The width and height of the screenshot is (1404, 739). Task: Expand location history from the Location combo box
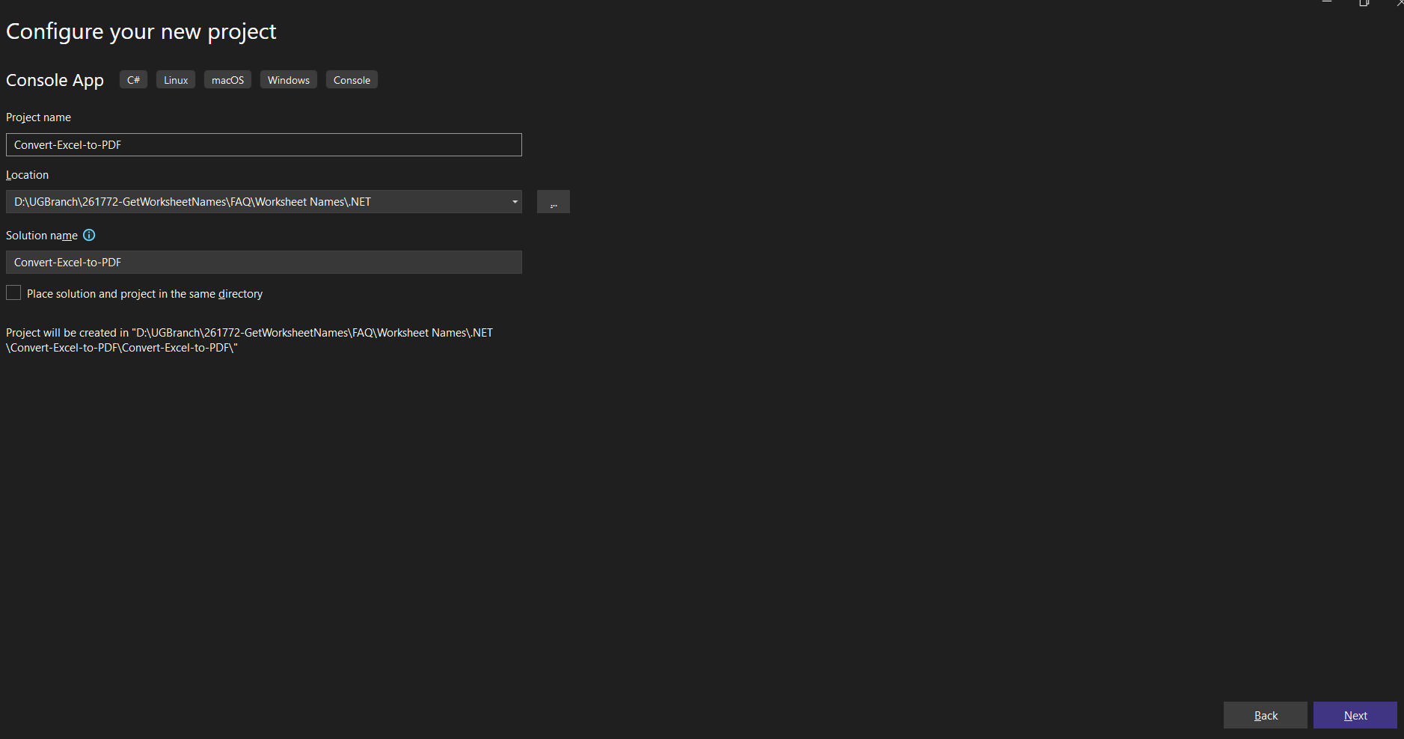[x=514, y=201]
